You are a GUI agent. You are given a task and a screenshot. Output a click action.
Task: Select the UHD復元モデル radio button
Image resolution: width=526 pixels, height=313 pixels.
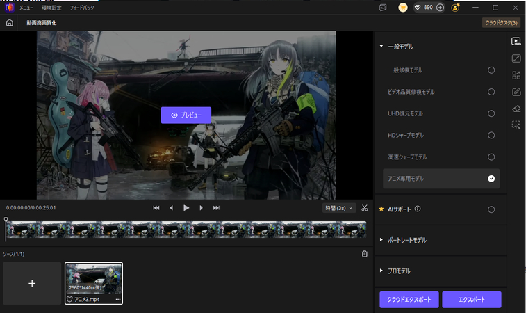491,113
